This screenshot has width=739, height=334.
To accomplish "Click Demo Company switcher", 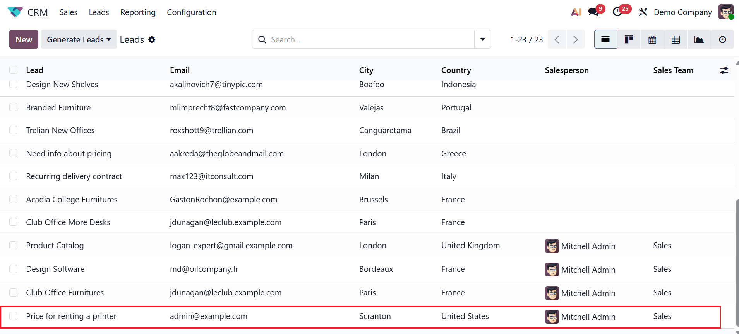I will (x=683, y=12).
